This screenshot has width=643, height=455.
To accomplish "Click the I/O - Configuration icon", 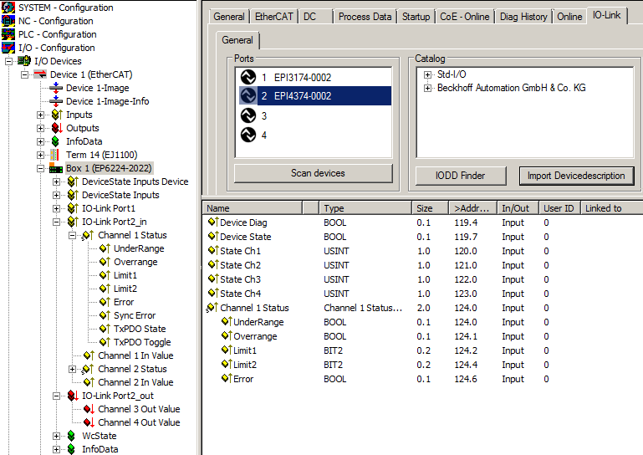I will [x=8, y=48].
